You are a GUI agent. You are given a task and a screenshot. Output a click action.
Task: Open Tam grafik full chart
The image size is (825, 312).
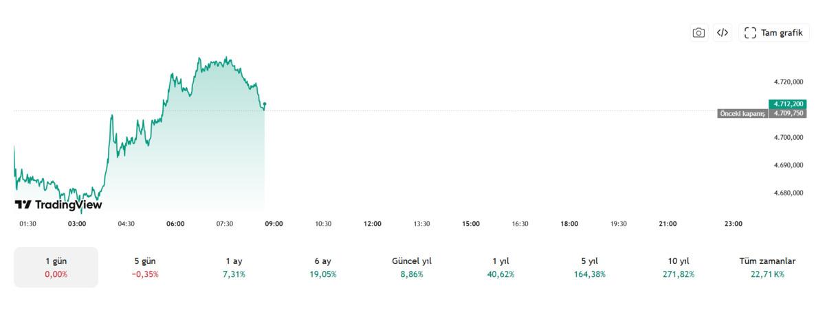pyautogui.click(x=774, y=33)
